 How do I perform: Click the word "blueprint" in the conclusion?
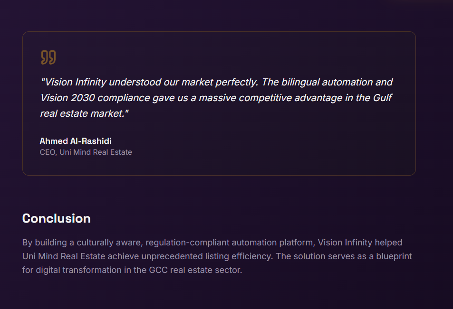point(390,256)
